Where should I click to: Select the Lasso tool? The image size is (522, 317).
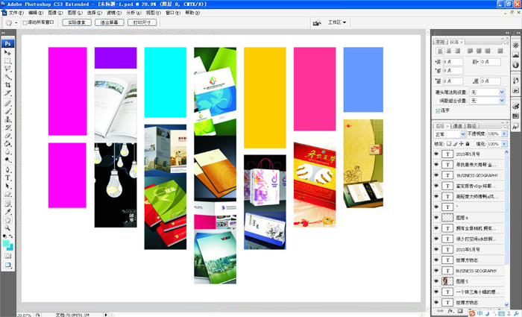(8, 69)
